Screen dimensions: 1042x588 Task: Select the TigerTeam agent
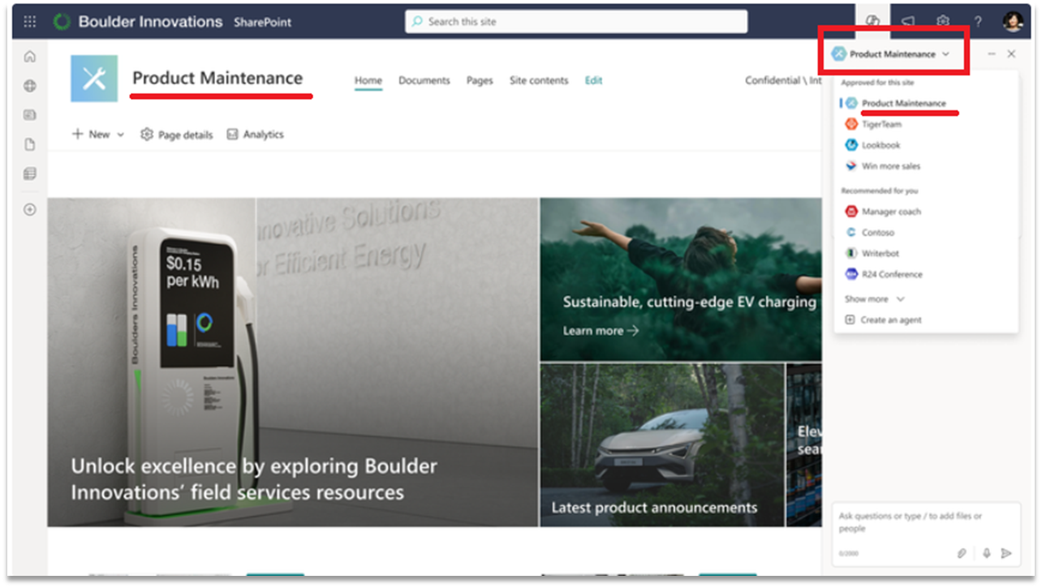click(x=881, y=124)
